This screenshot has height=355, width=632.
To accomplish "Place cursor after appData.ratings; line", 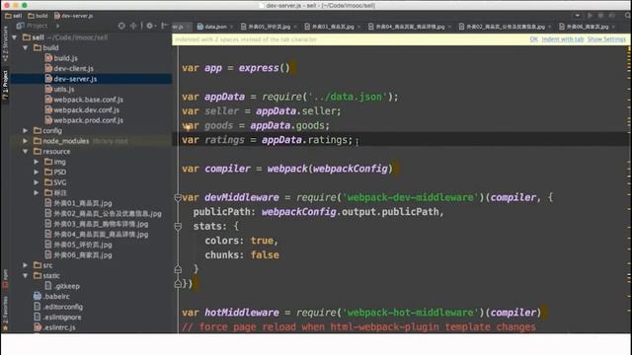I will click(x=354, y=140).
